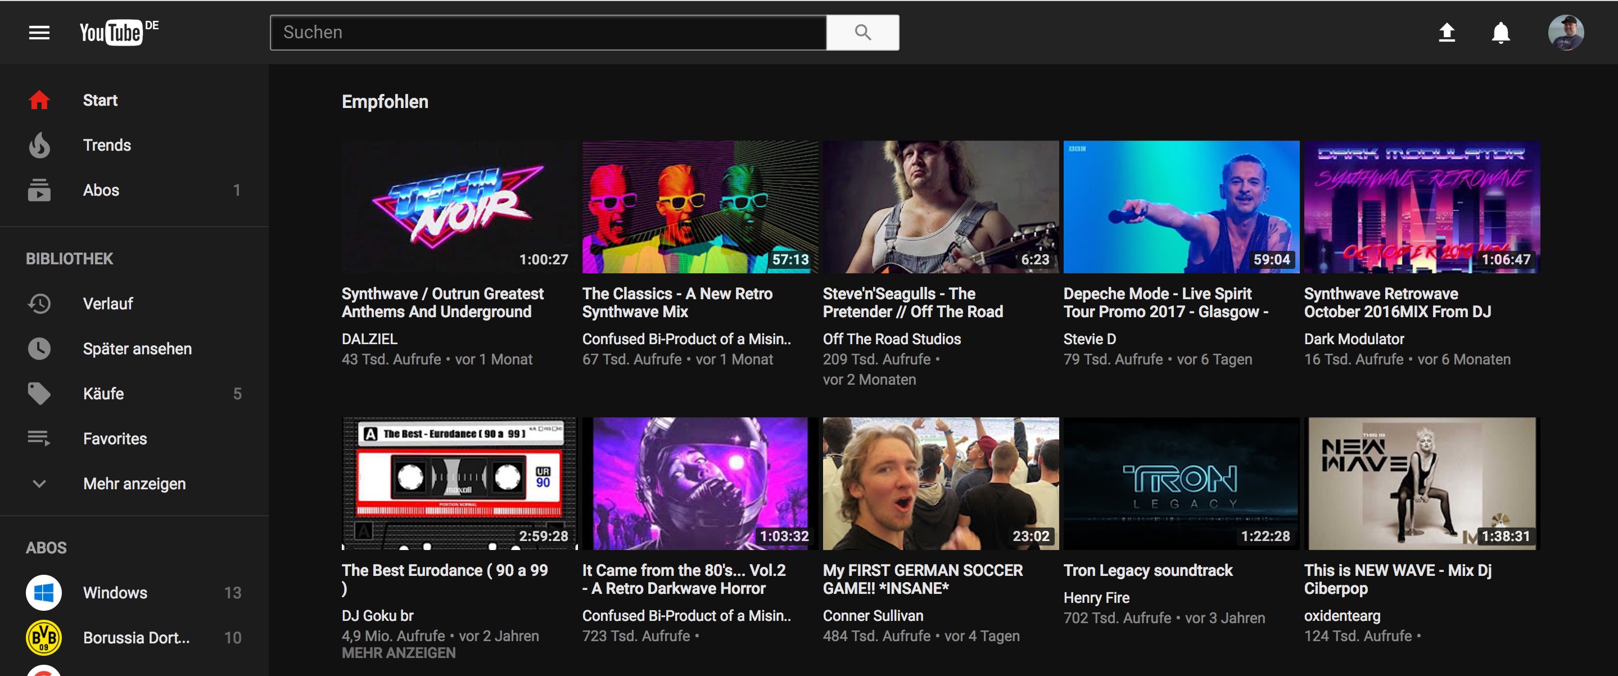
Task: Click the Käufe tag icon
Action: pos(39,393)
